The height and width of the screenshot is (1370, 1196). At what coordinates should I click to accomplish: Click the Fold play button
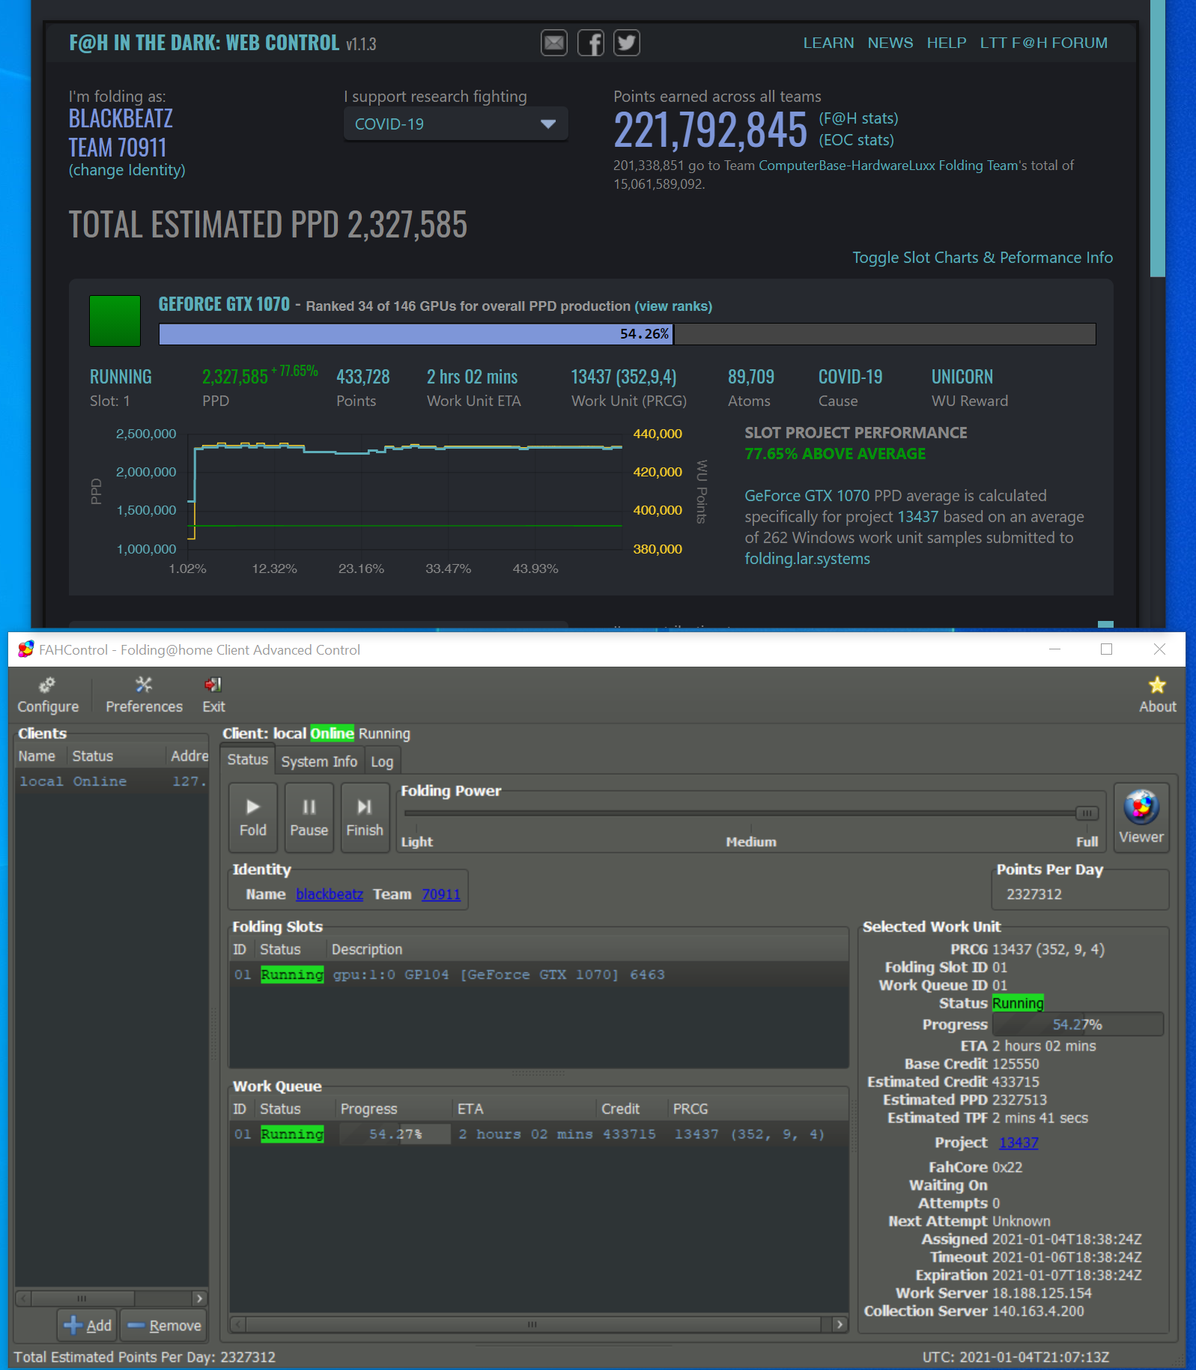pyautogui.click(x=253, y=817)
